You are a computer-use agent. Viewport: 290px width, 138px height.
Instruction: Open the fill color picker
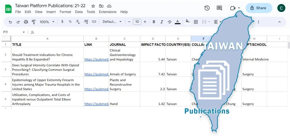click(187, 22)
